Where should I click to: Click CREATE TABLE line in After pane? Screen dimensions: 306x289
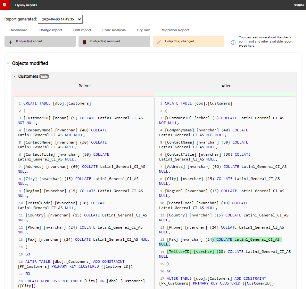198,103
